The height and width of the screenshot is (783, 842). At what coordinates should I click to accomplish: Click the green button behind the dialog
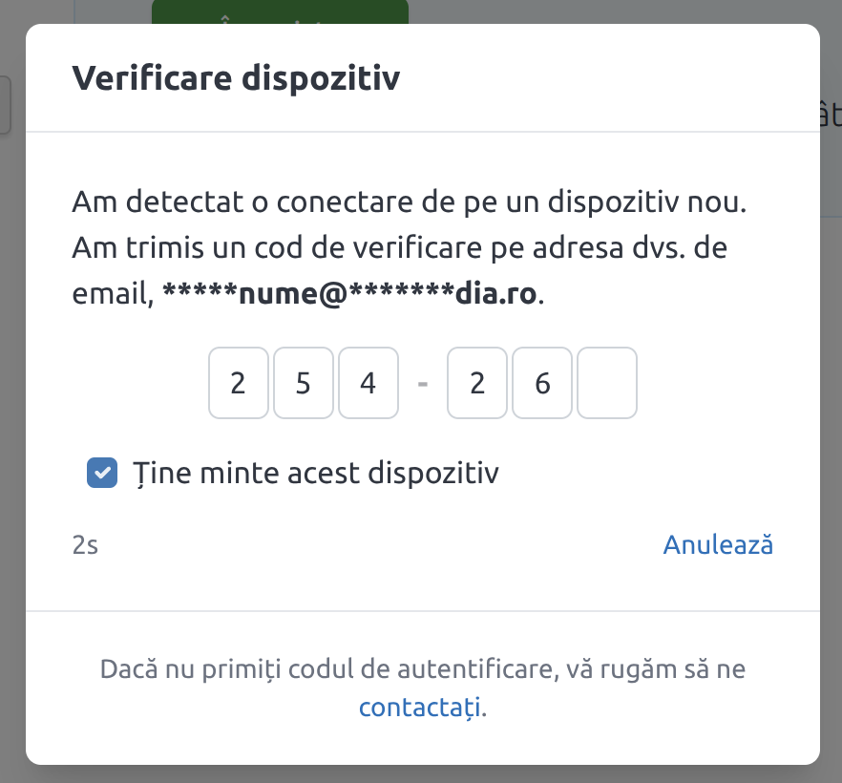[280, 11]
